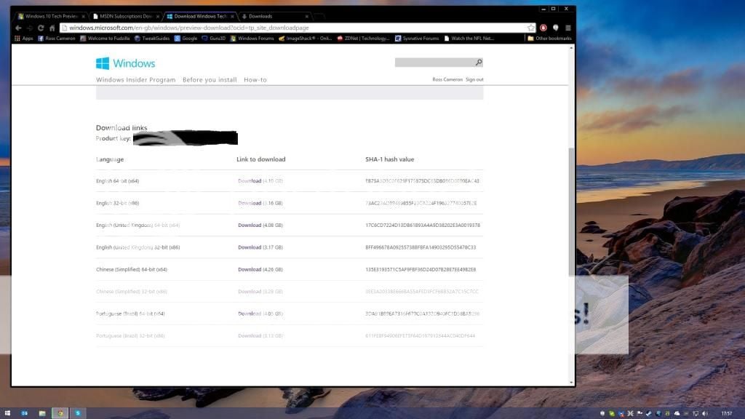This screenshot has width=745, height=419.
Task: Open the network icon in the system tray
Action: 696,414
